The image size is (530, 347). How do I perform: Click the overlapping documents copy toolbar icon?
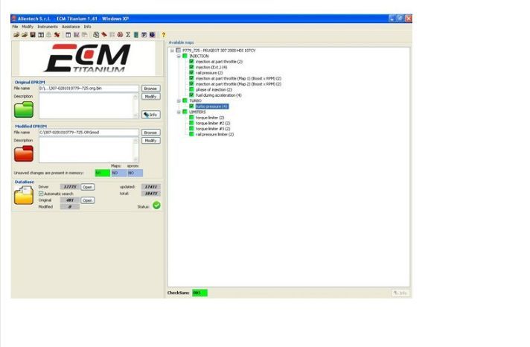(85, 35)
